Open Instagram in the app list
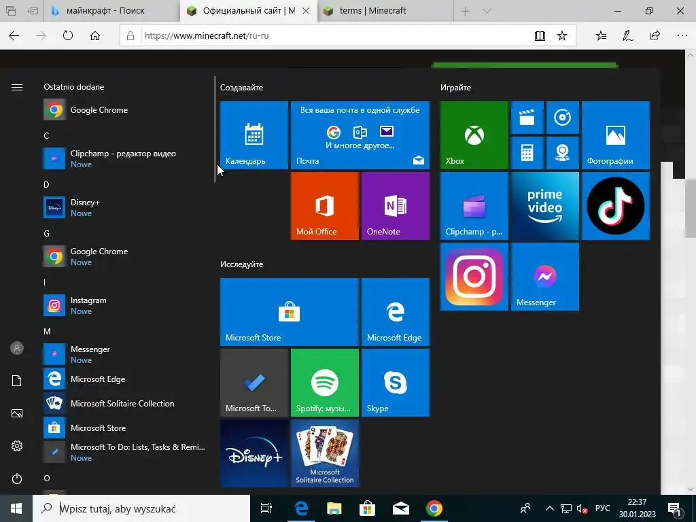The image size is (696, 522). [x=126, y=305]
